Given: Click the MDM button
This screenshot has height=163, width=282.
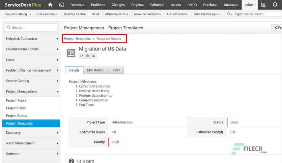Looking at the screenshot, I should click(95, 14).
